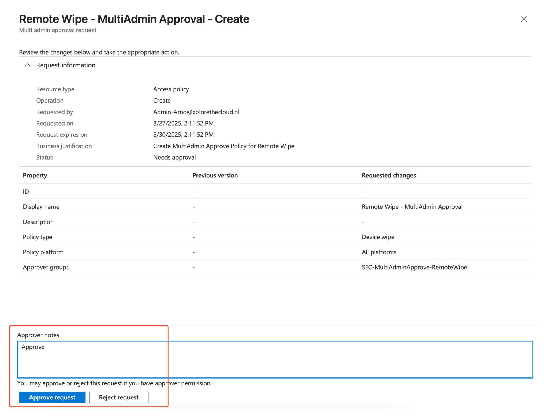
Task: Click the Previous version column header
Action: click(x=215, y=175)
